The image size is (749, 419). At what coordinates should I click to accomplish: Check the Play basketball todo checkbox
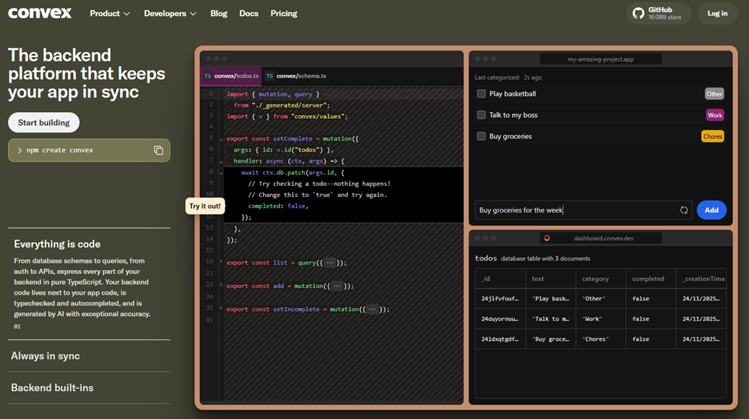point(481,94)
